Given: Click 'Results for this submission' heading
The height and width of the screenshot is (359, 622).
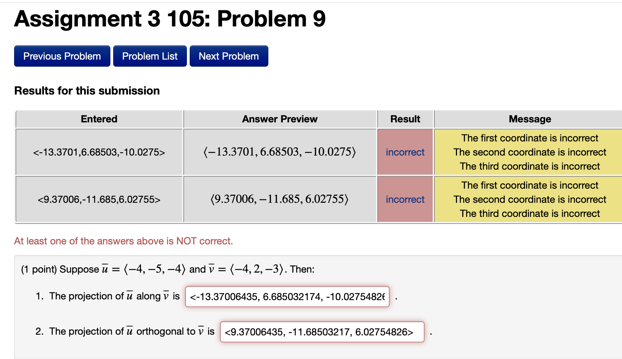Looking at the screenshot, I should click(87, 91).
